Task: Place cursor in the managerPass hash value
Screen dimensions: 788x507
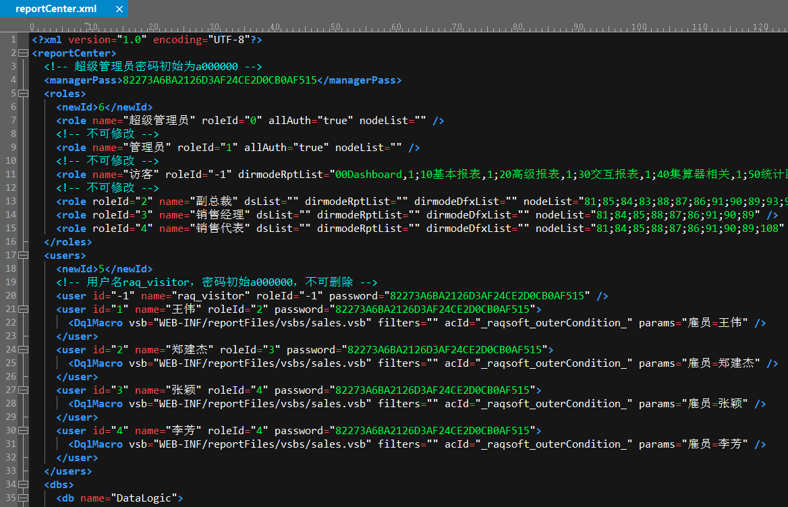Action: pos(219,80)
